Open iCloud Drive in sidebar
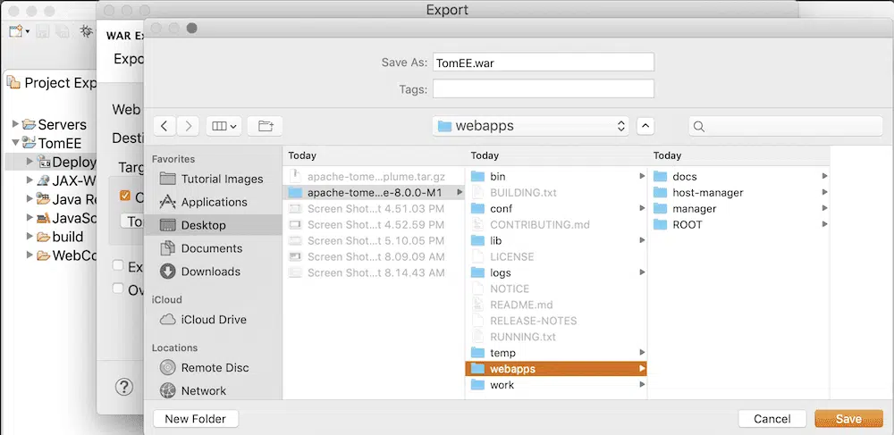The width and height of the screenshot is (894, 435). click(213, 320)
